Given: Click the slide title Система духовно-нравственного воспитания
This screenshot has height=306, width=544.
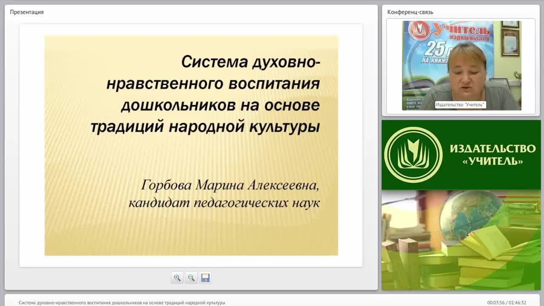Looking at the screenshot, I should click(x=205, y=94).
